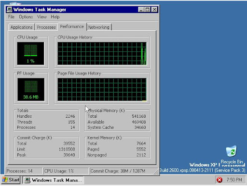Open the Start menu
Viewport: 247px width, 186px height.
coord(11,180)
